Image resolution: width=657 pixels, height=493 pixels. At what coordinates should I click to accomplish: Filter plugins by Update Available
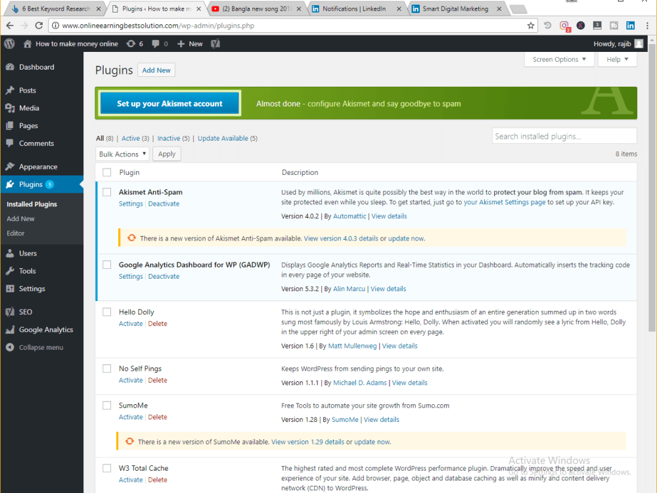point(223,138)
